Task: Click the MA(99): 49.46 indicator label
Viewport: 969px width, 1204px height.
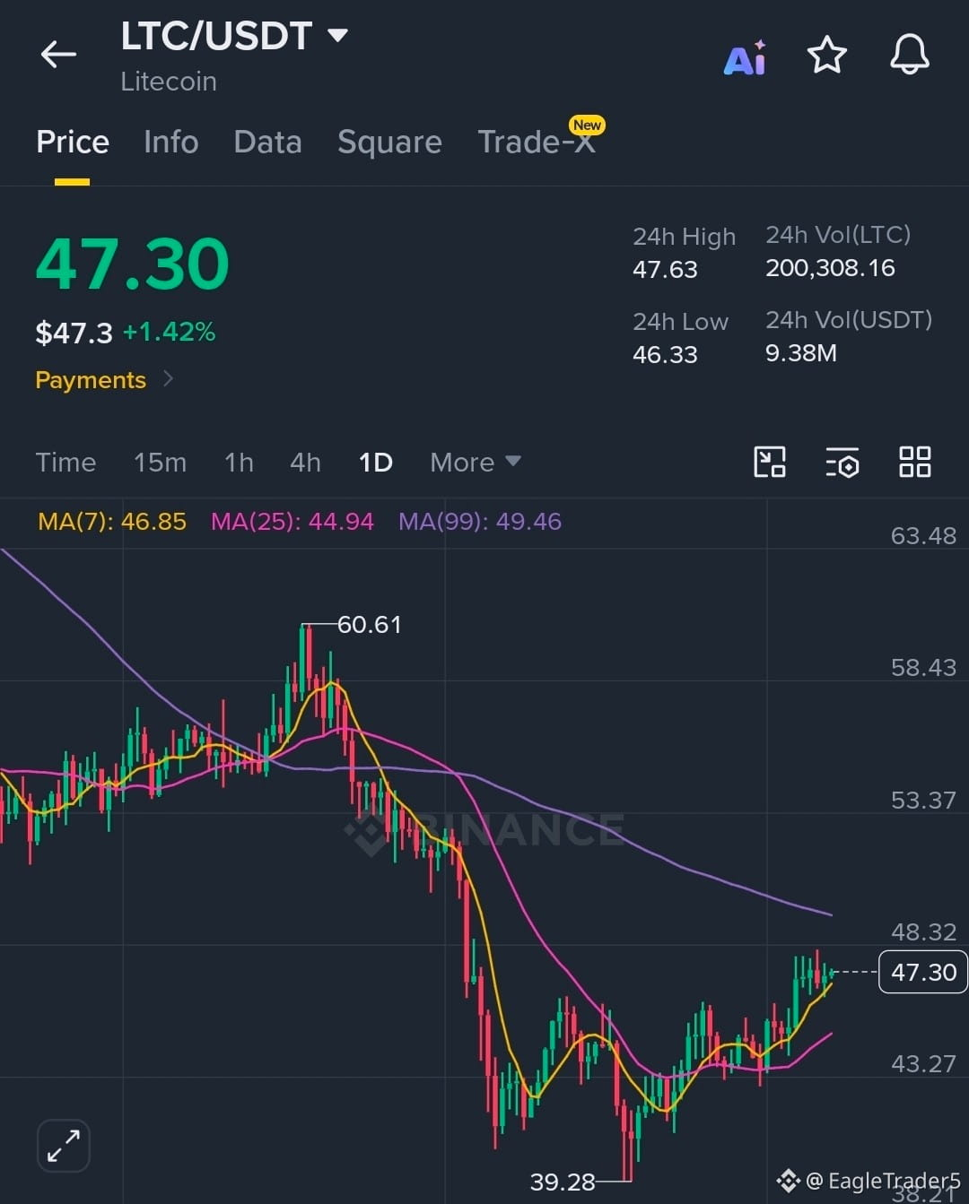Action: click(x=480, y=522)
